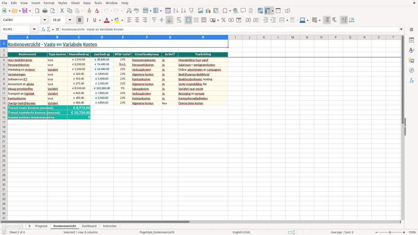Screen dimensions: 418x235
Task: Open the Format menu
Action: (49, 3)
